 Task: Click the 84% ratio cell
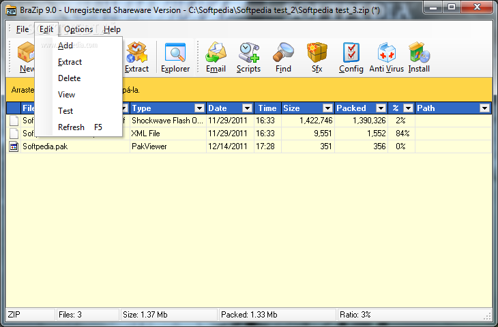(x=402, y=134)
